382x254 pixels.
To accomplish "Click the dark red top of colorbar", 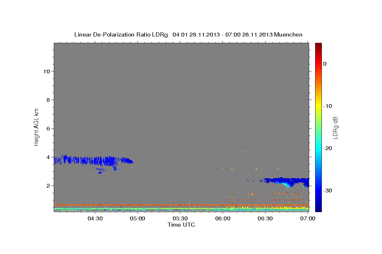I will tap(318, 46).
